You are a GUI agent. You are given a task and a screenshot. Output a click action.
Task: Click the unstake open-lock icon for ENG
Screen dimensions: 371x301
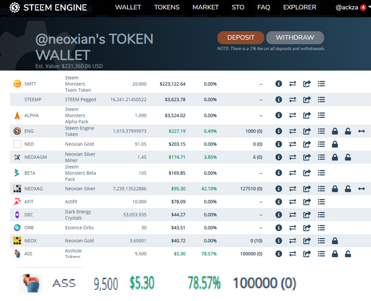click(x=348, y=131)
